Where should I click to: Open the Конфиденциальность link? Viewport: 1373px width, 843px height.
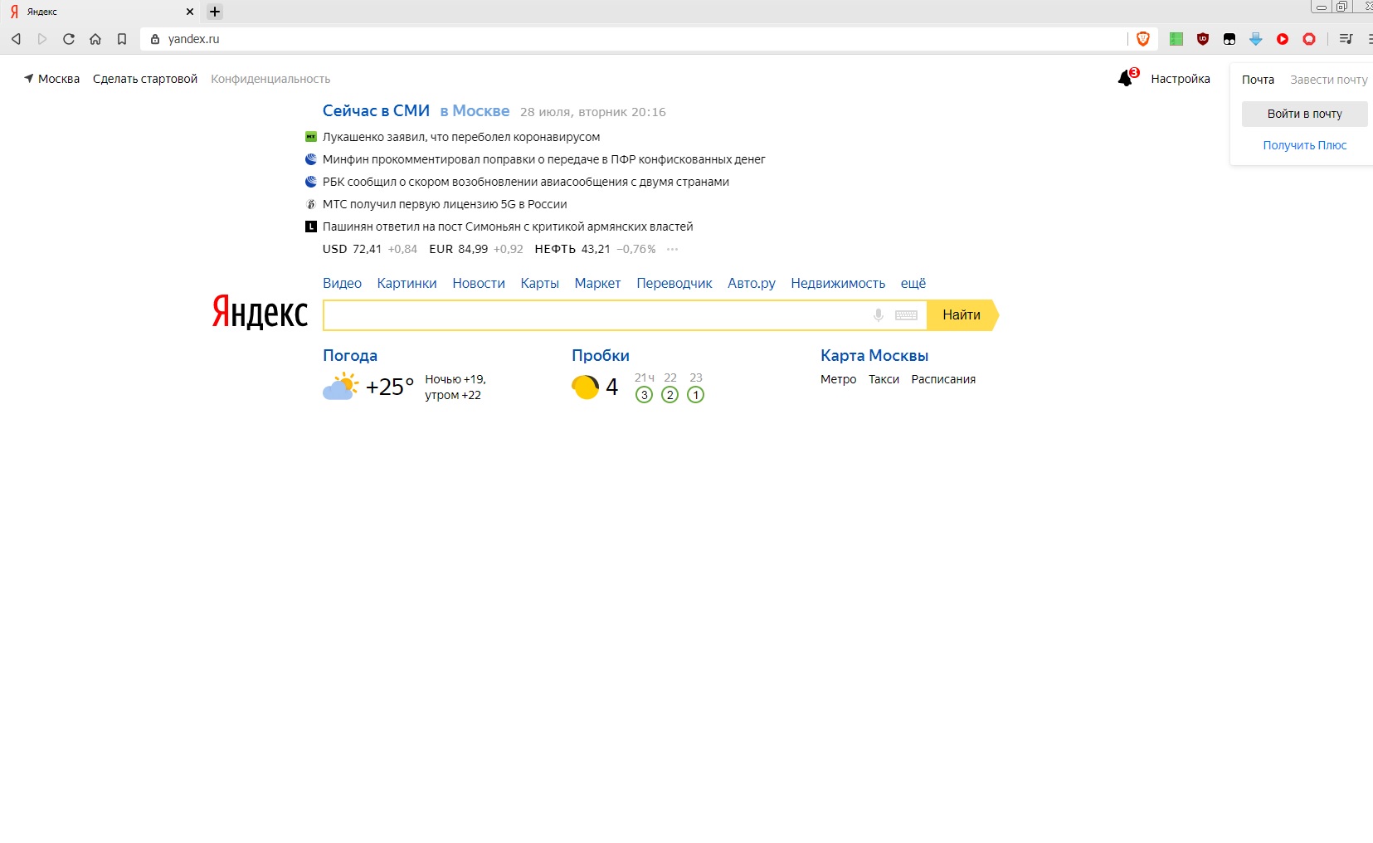click(270, 79)
